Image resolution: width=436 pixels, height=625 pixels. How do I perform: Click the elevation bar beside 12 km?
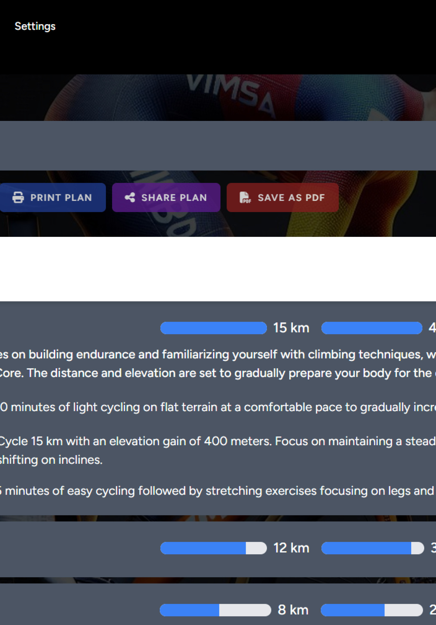pos(373,548)
